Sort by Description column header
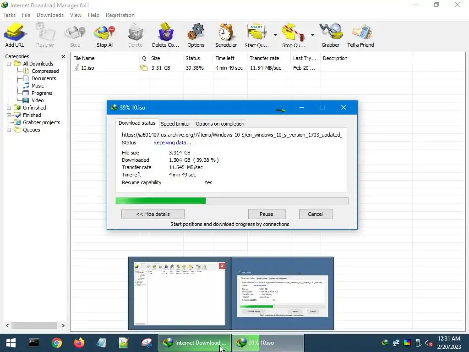The height and width of the screenshot is (352, 469). (x=366, y=58)
